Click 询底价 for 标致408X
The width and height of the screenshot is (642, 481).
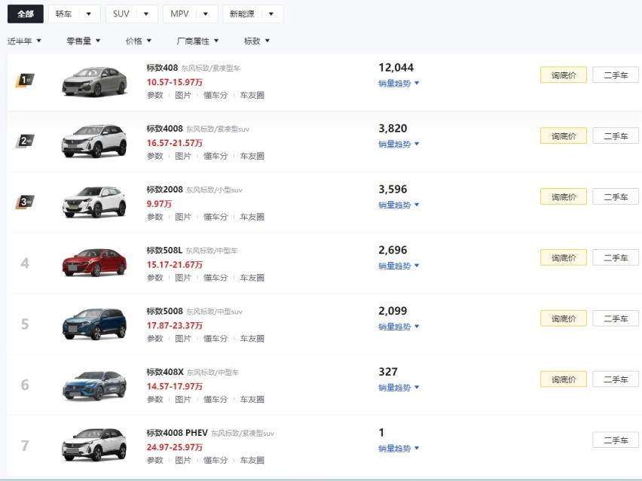click(564, 379)
